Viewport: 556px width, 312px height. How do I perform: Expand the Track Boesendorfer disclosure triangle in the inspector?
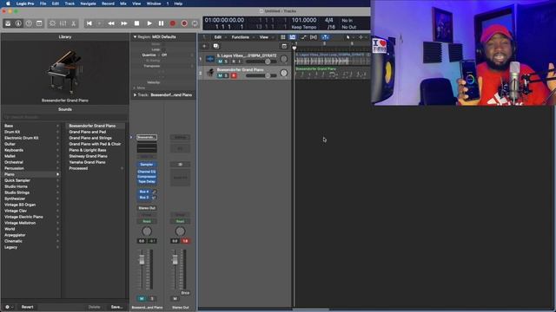(x=135, y=94)
